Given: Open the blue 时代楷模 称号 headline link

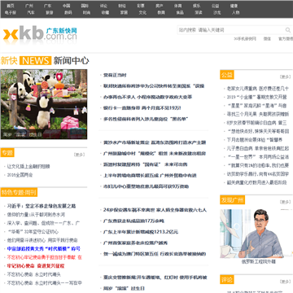Looking at the screenshot, I should tap(44, 248).
